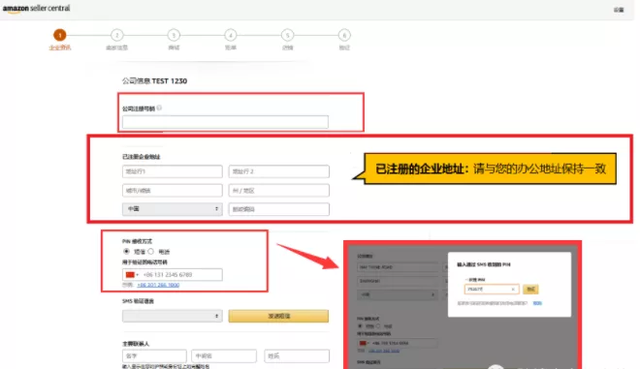Focus the company registration number field

(225, 122)
